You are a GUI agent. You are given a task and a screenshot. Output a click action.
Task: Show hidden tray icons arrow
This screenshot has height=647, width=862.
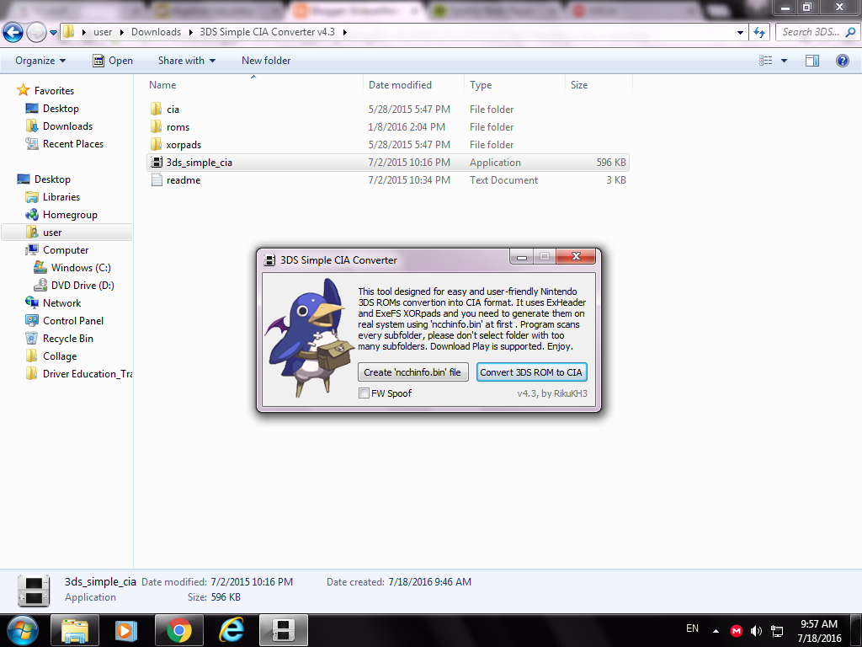pyautogui.click(x=716, y=630)
